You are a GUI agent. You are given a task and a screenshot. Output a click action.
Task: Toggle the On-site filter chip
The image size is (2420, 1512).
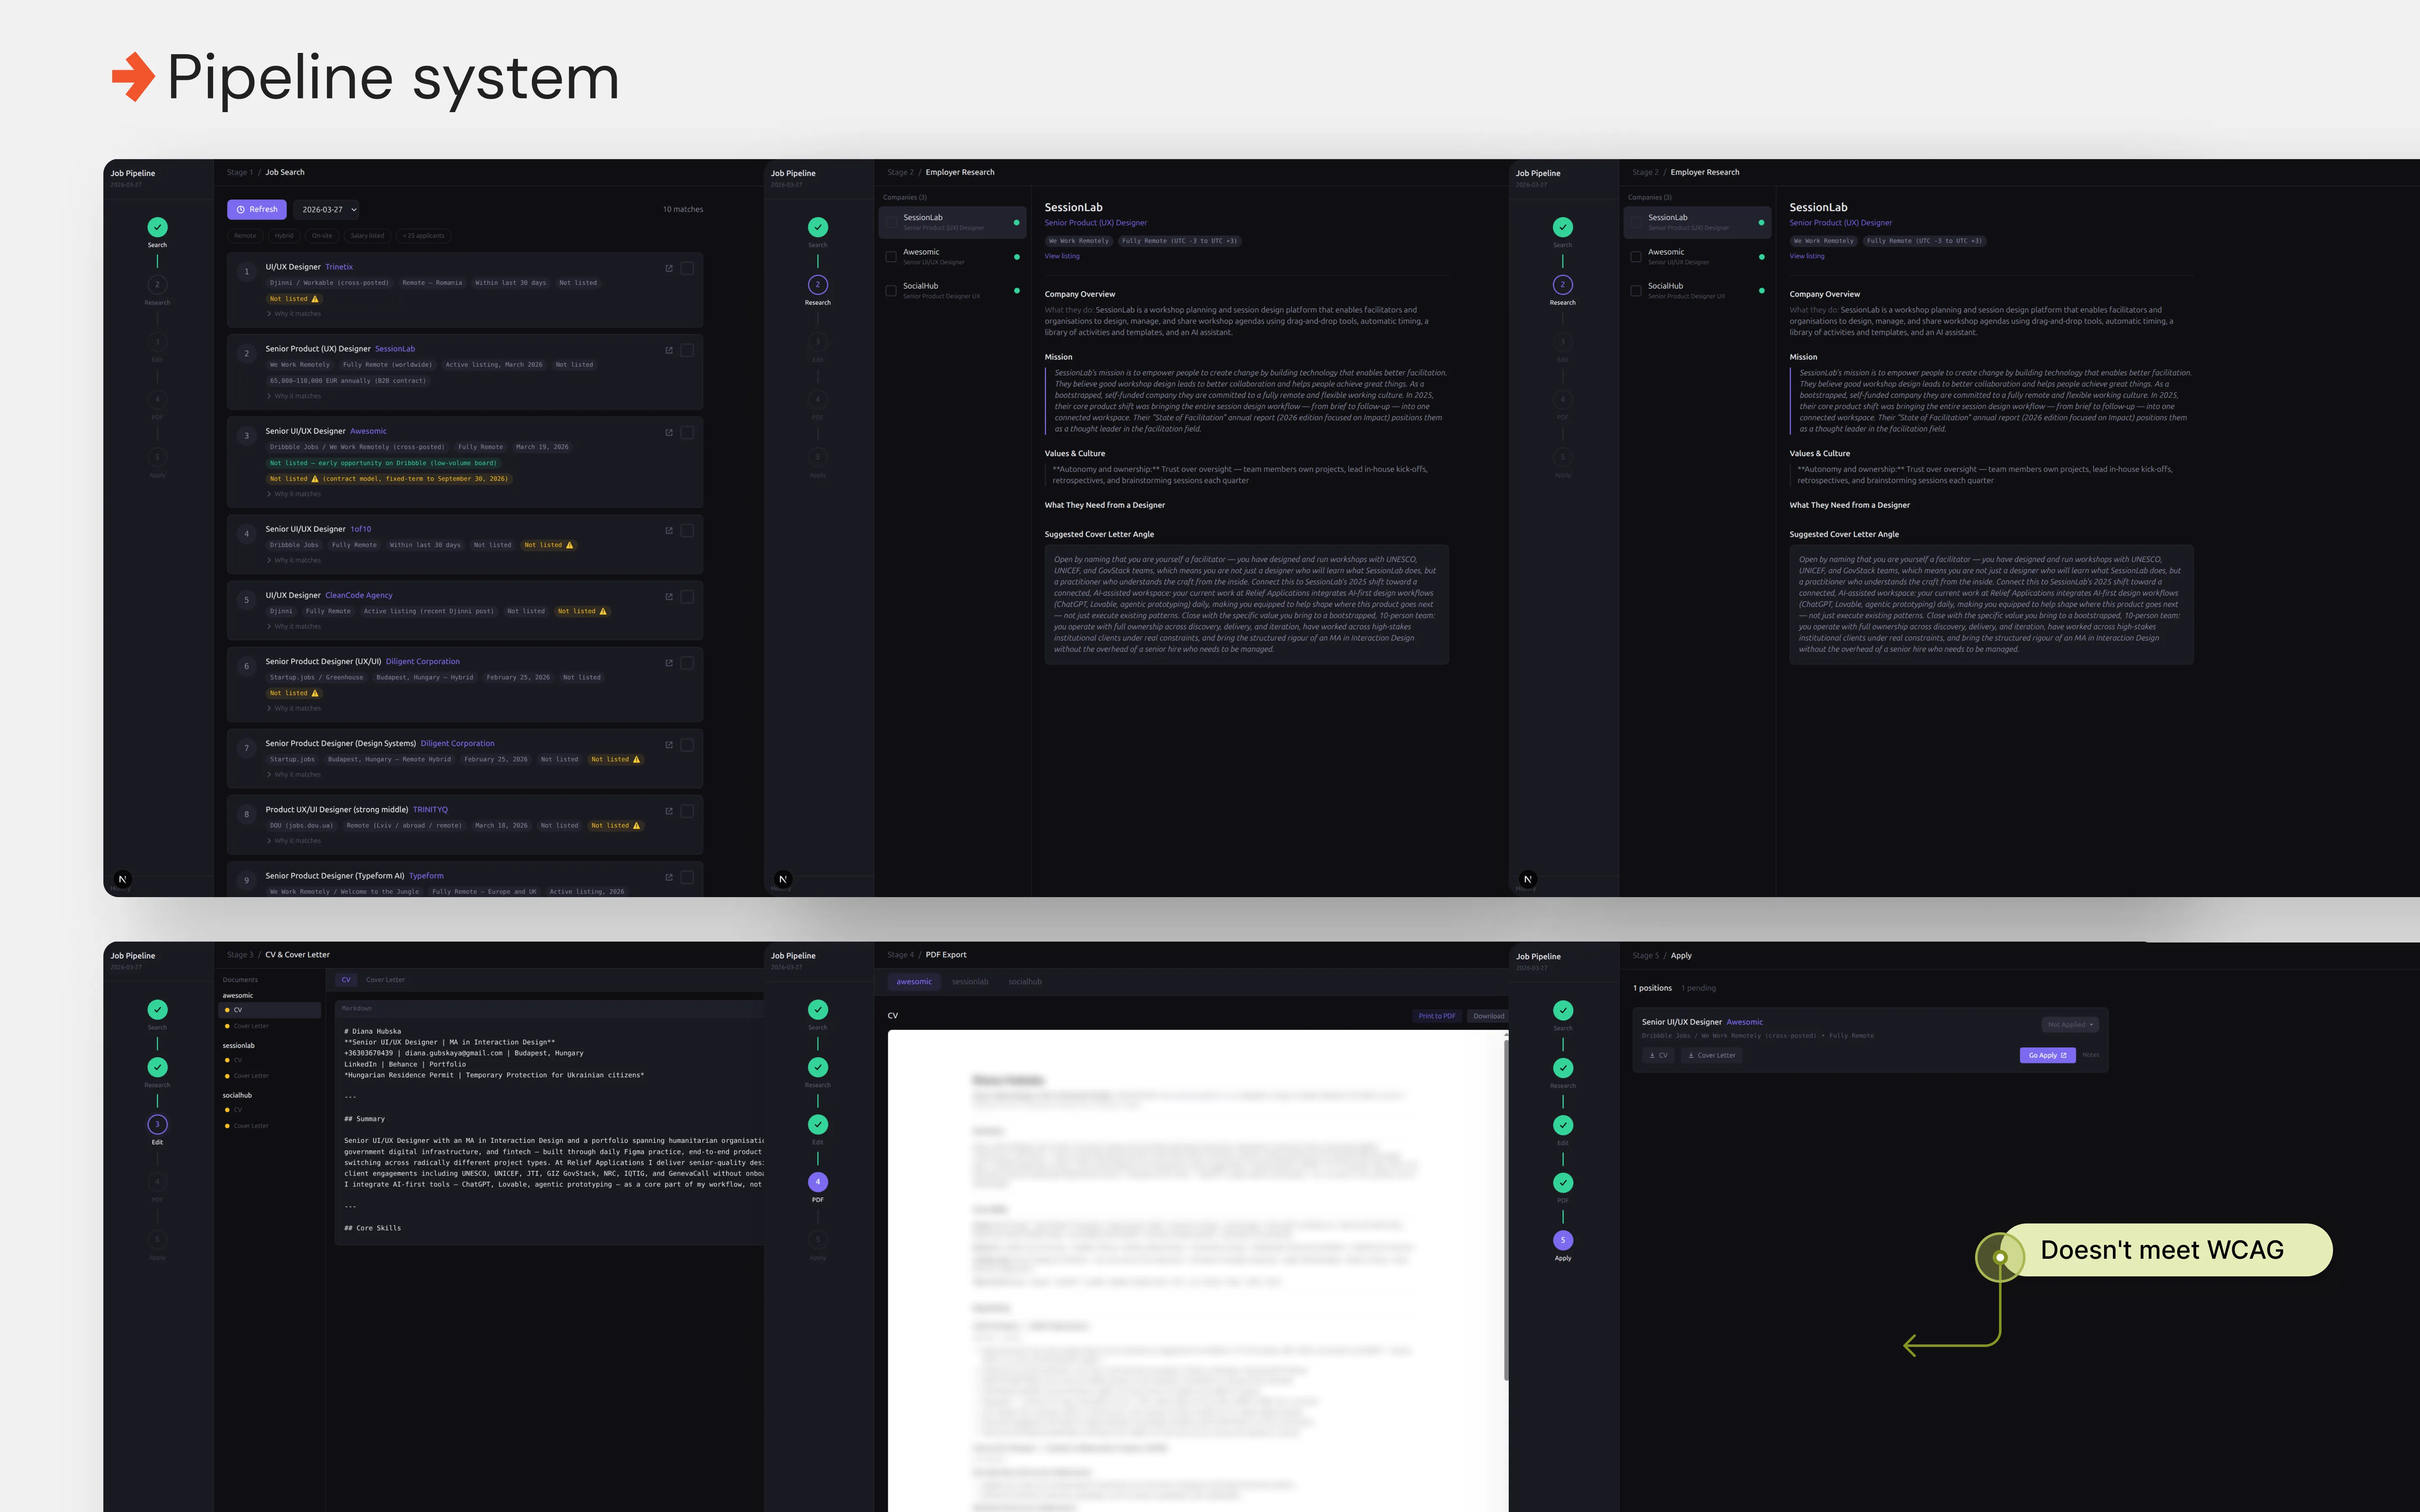point(322,236)
